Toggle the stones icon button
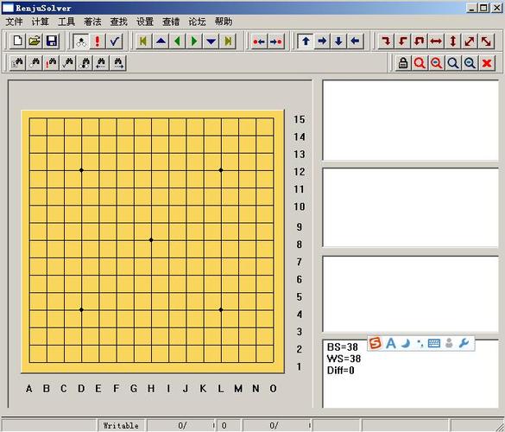 [x=81, y=41]
